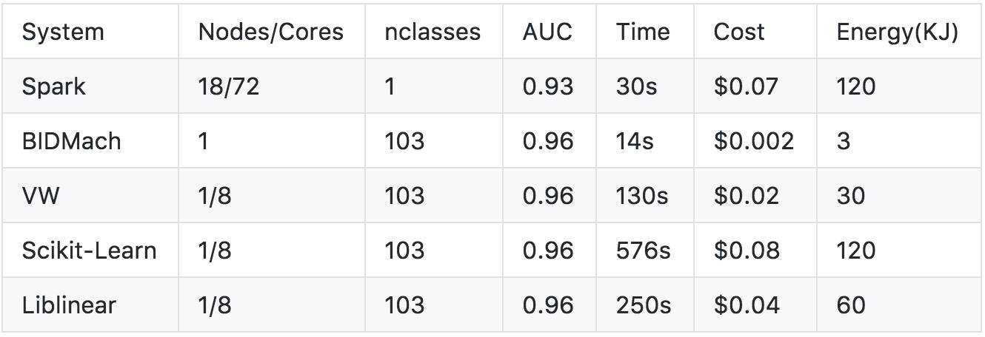This screenshot has height=337, width=985.
Task: Click the 130s time value
Action: tap(642, 196)
